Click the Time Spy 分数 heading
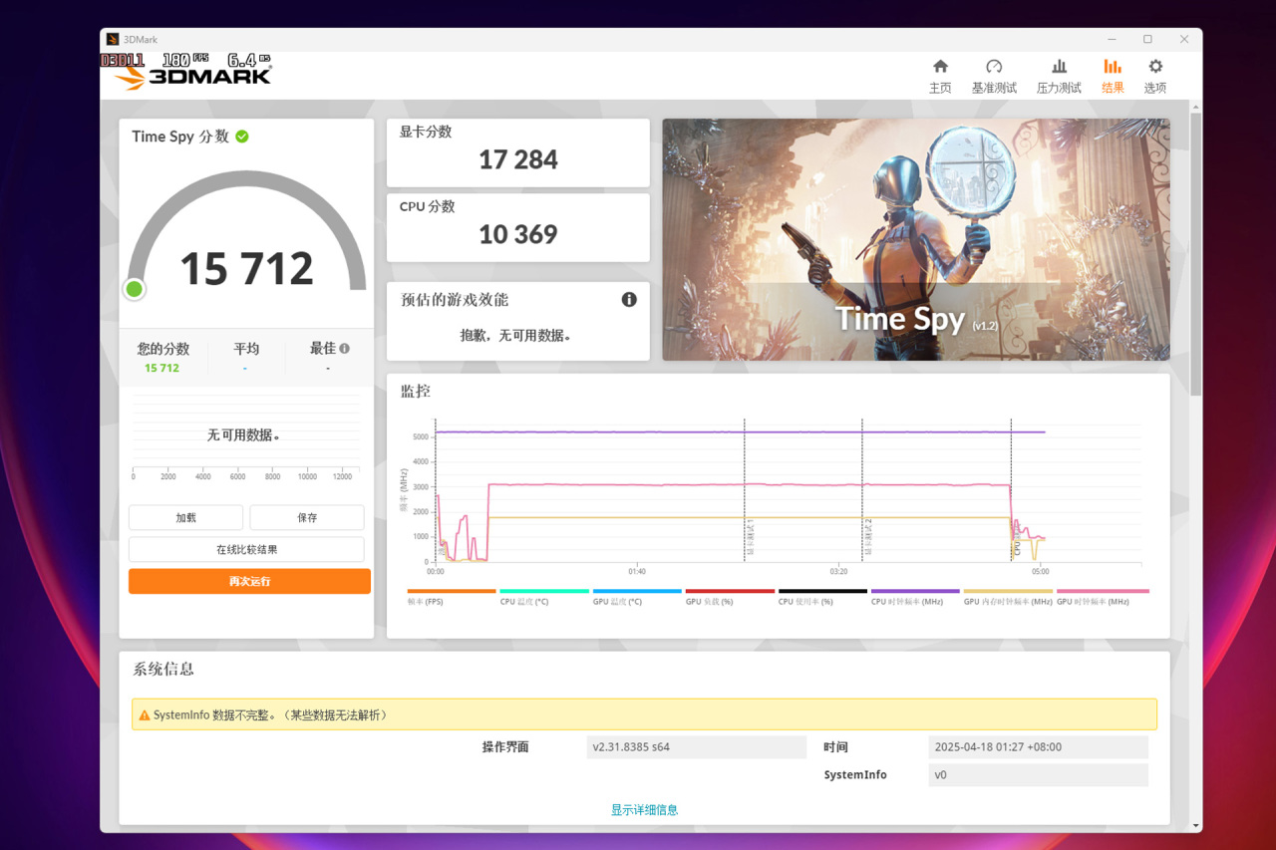Screen dimensions: 1276x850 (180, 137)
